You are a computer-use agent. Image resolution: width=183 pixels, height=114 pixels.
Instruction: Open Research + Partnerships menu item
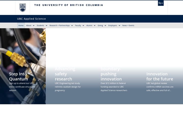[59, 25]
